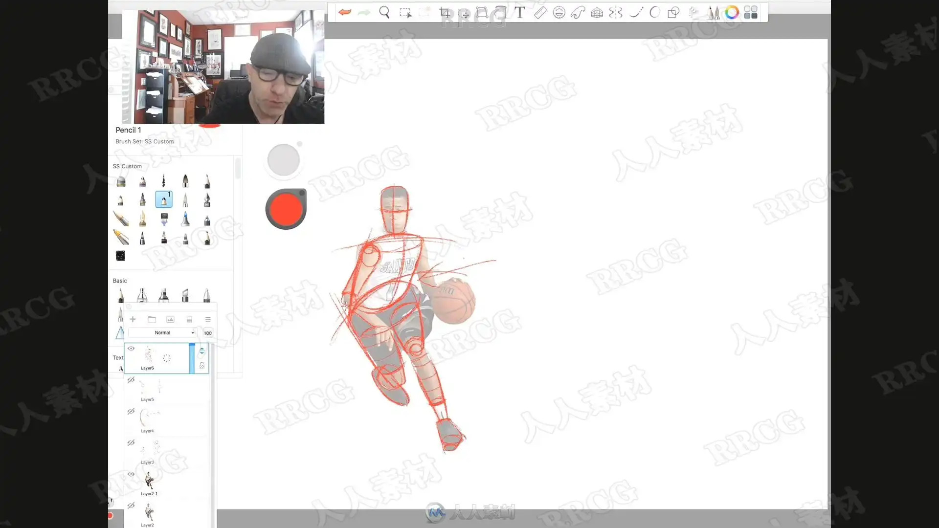
Task: Activate the rectangular Selection tool
Action: [x=405, y=13]
